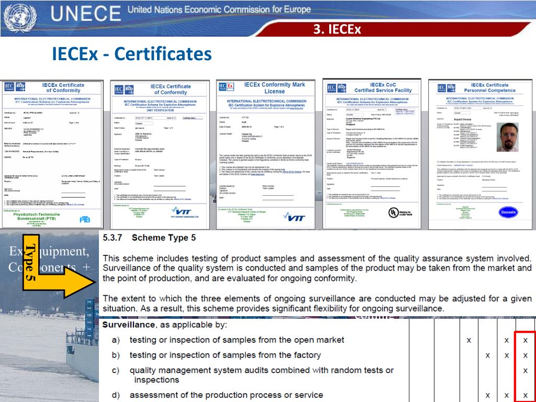Click the IEC logo on the Conformity Mark License

pos(222,86)
